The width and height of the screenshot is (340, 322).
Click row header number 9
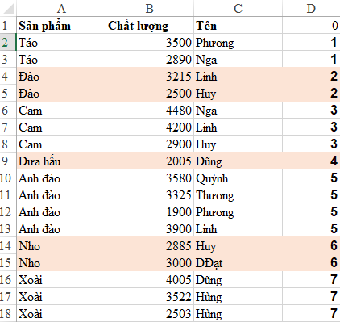pos(8,161)
